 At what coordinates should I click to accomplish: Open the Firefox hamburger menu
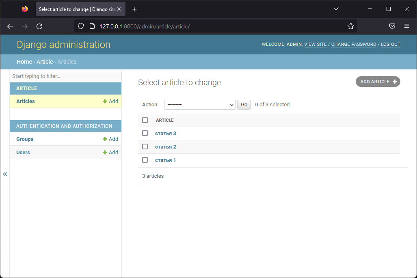407,26
